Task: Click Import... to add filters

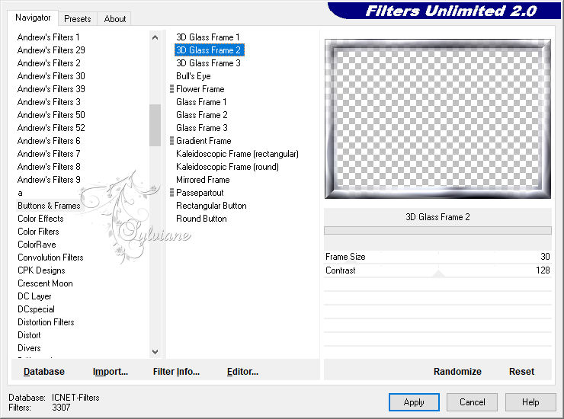Action: click(110, 372)
